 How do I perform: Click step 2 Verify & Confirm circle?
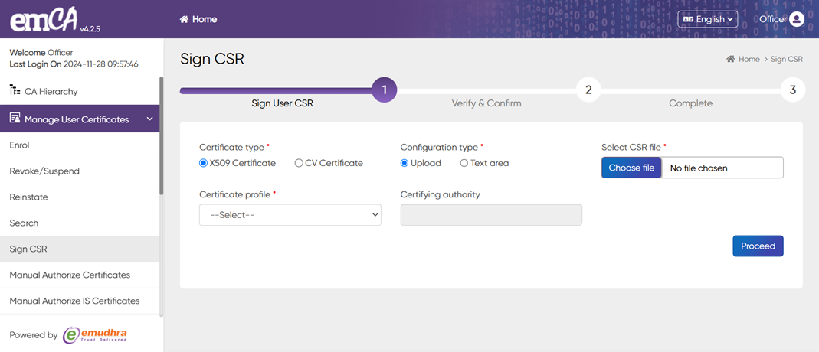(x=588, y=90)
